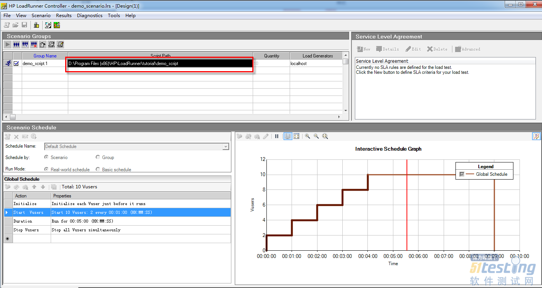Open the View menu
This screenshot has height=288, width=542.
21,16
